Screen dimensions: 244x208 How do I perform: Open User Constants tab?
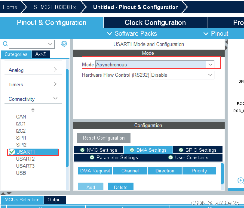click(188, 157)
